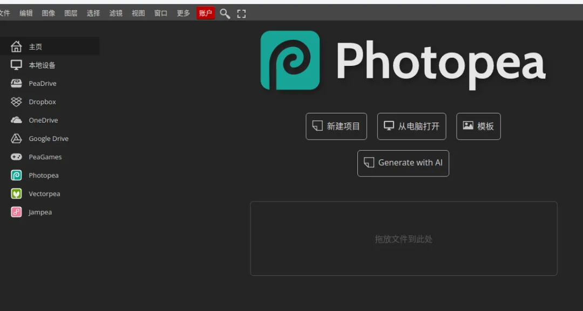This screenshot has width=583, height=311.
Task: Toggle fullscreen mode icon
Action: (242, 13)
